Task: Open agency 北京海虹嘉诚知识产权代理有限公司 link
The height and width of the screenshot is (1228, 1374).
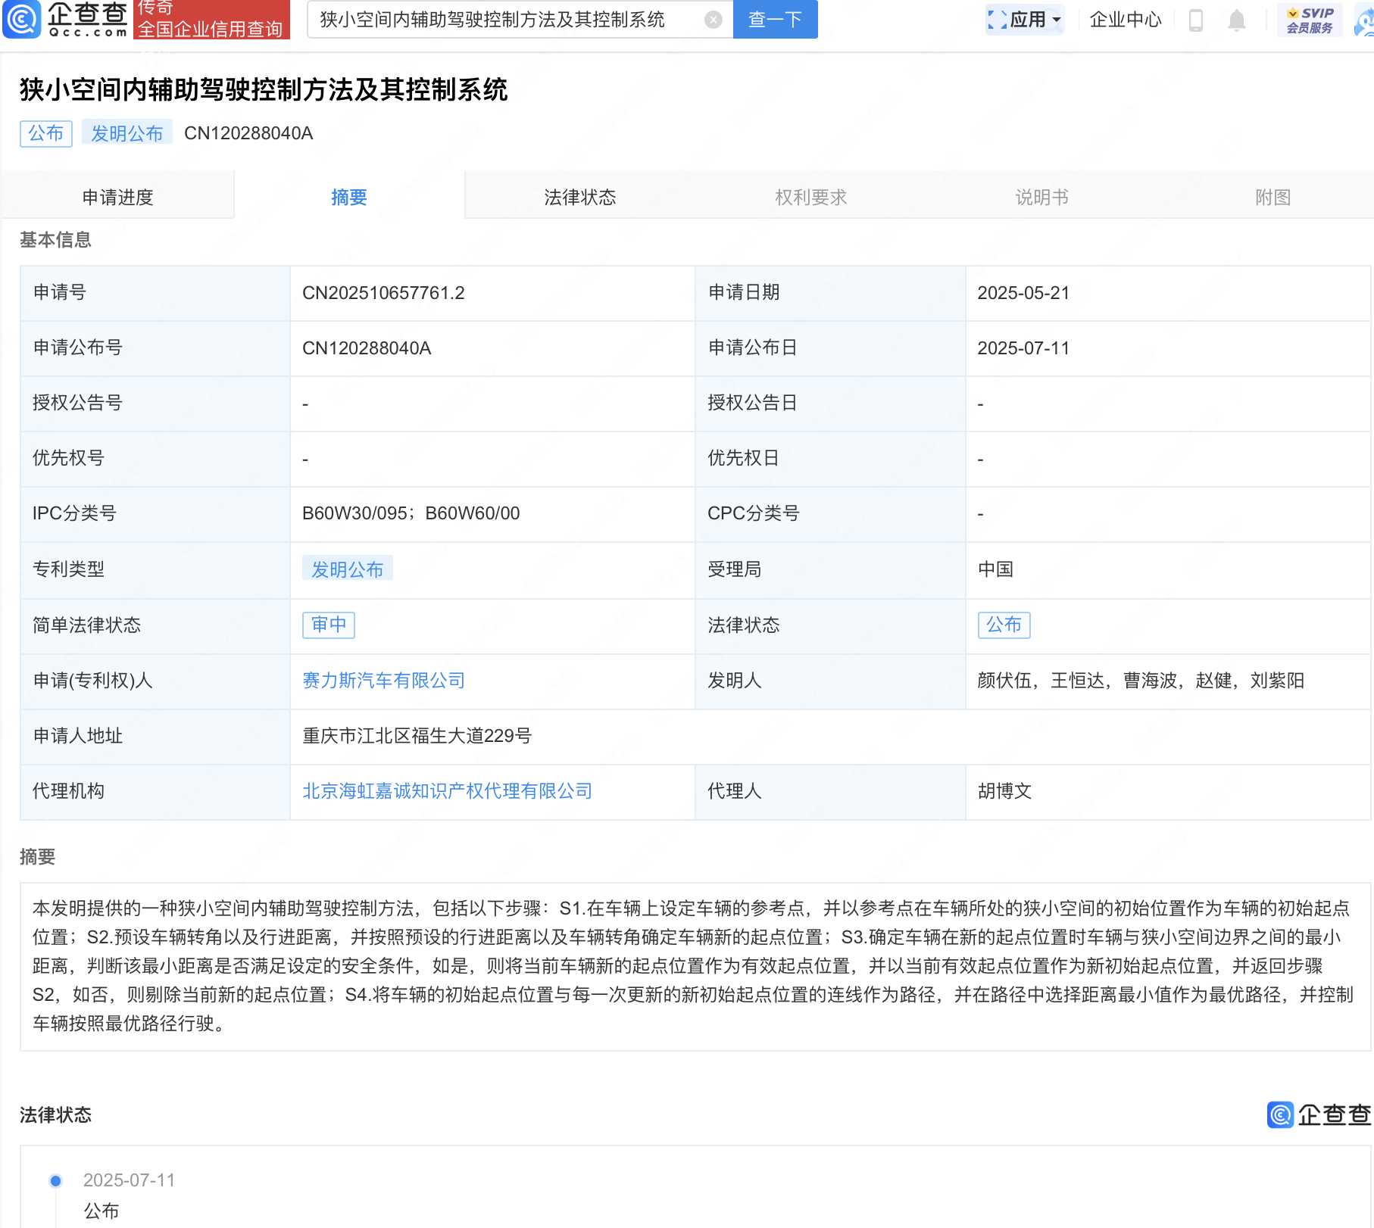Action: click(x=447, y=791)
